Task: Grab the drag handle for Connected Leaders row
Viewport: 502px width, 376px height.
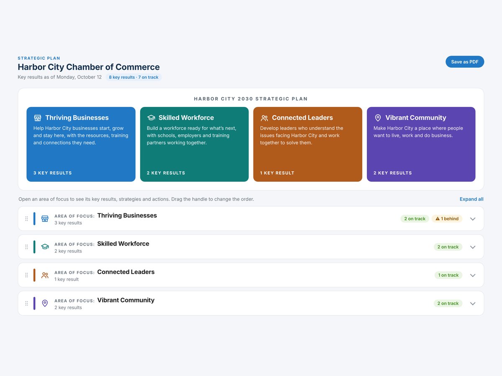Action: [x=26, y=275]
